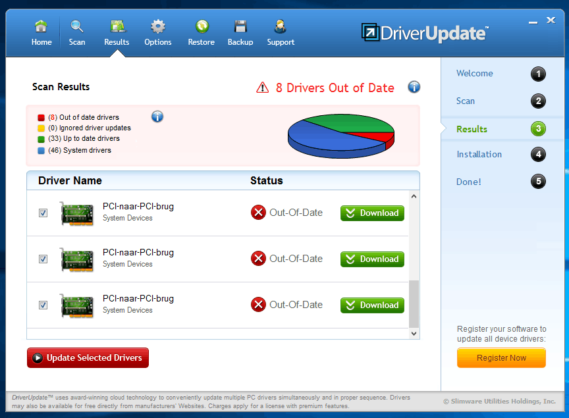Click third row's red Out-Of-Date X icon
The height and width of the screenshot is (418, 569).
click(258, 304)
